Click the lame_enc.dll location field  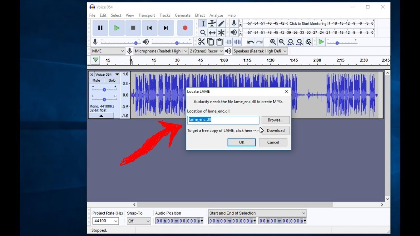223,120
